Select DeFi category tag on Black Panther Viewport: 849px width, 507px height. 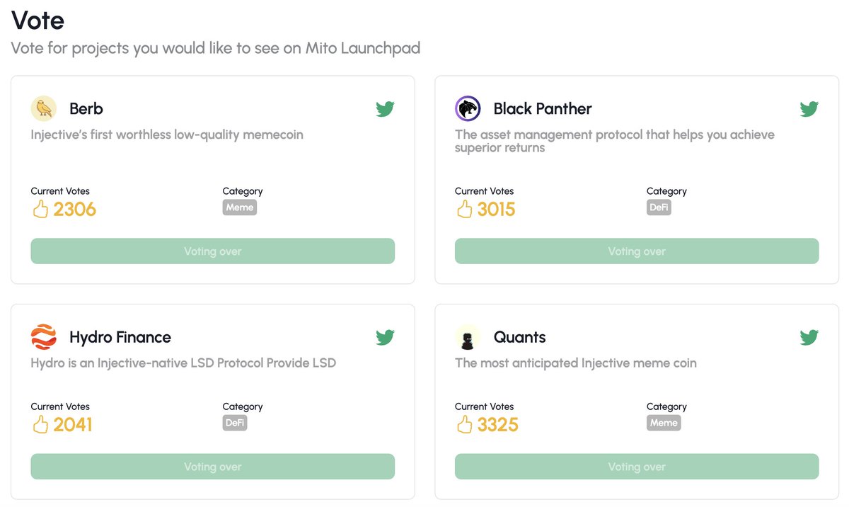[x=659, y=207]
